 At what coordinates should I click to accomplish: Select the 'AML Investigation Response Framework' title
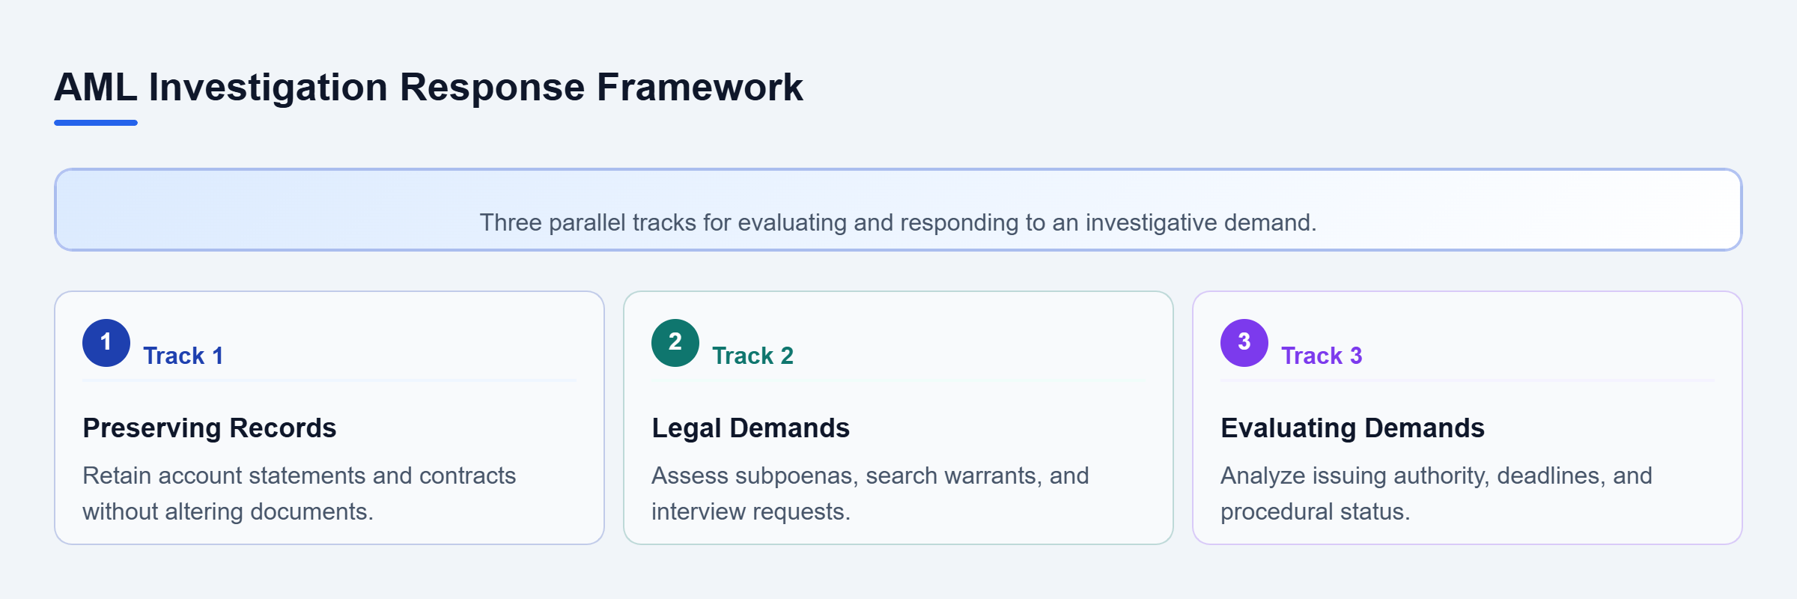pyautogui.click(x=428, y=87)
